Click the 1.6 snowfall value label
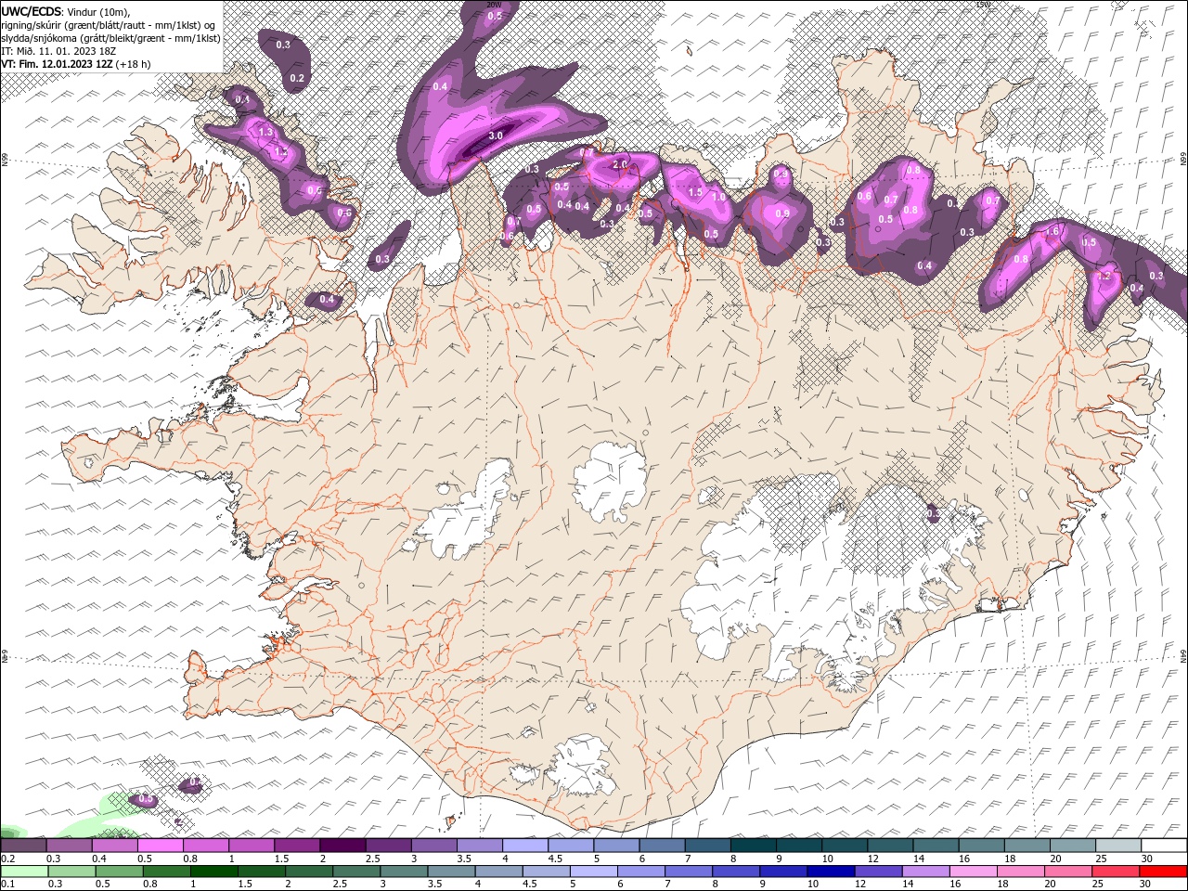The image size is (1188, 891). tap(1052, 232)
